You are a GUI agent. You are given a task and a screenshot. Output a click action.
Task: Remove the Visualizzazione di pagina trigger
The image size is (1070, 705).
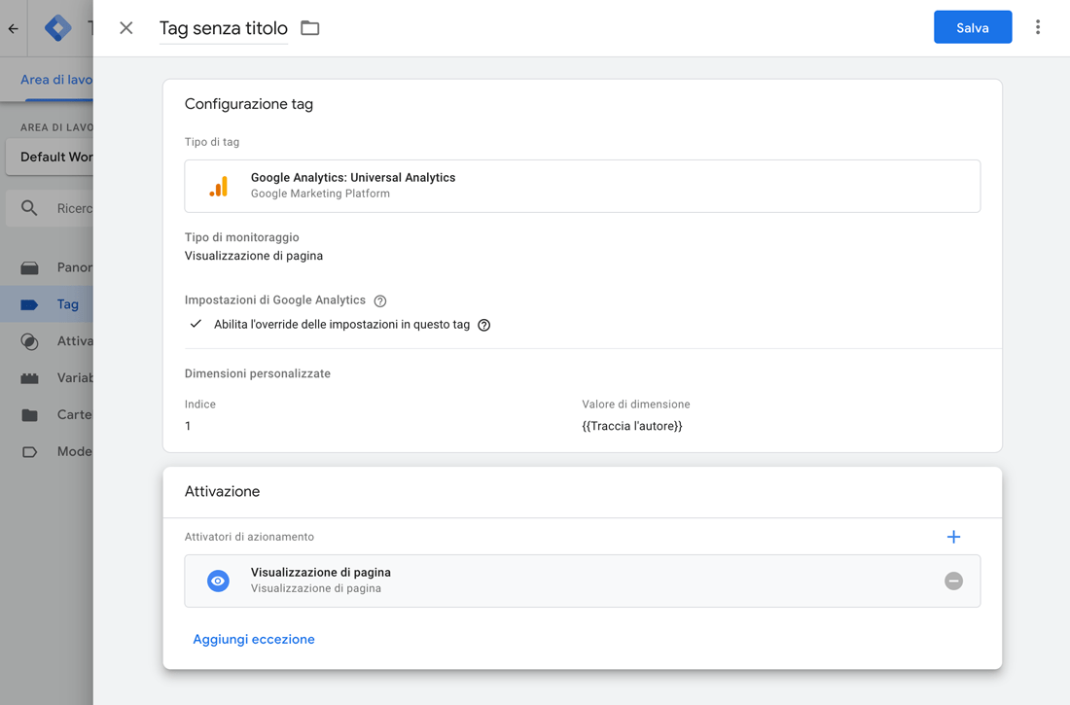coord(953,581)
